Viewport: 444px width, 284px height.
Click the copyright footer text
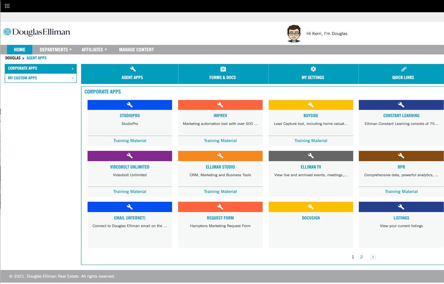(x=62, y=276)
